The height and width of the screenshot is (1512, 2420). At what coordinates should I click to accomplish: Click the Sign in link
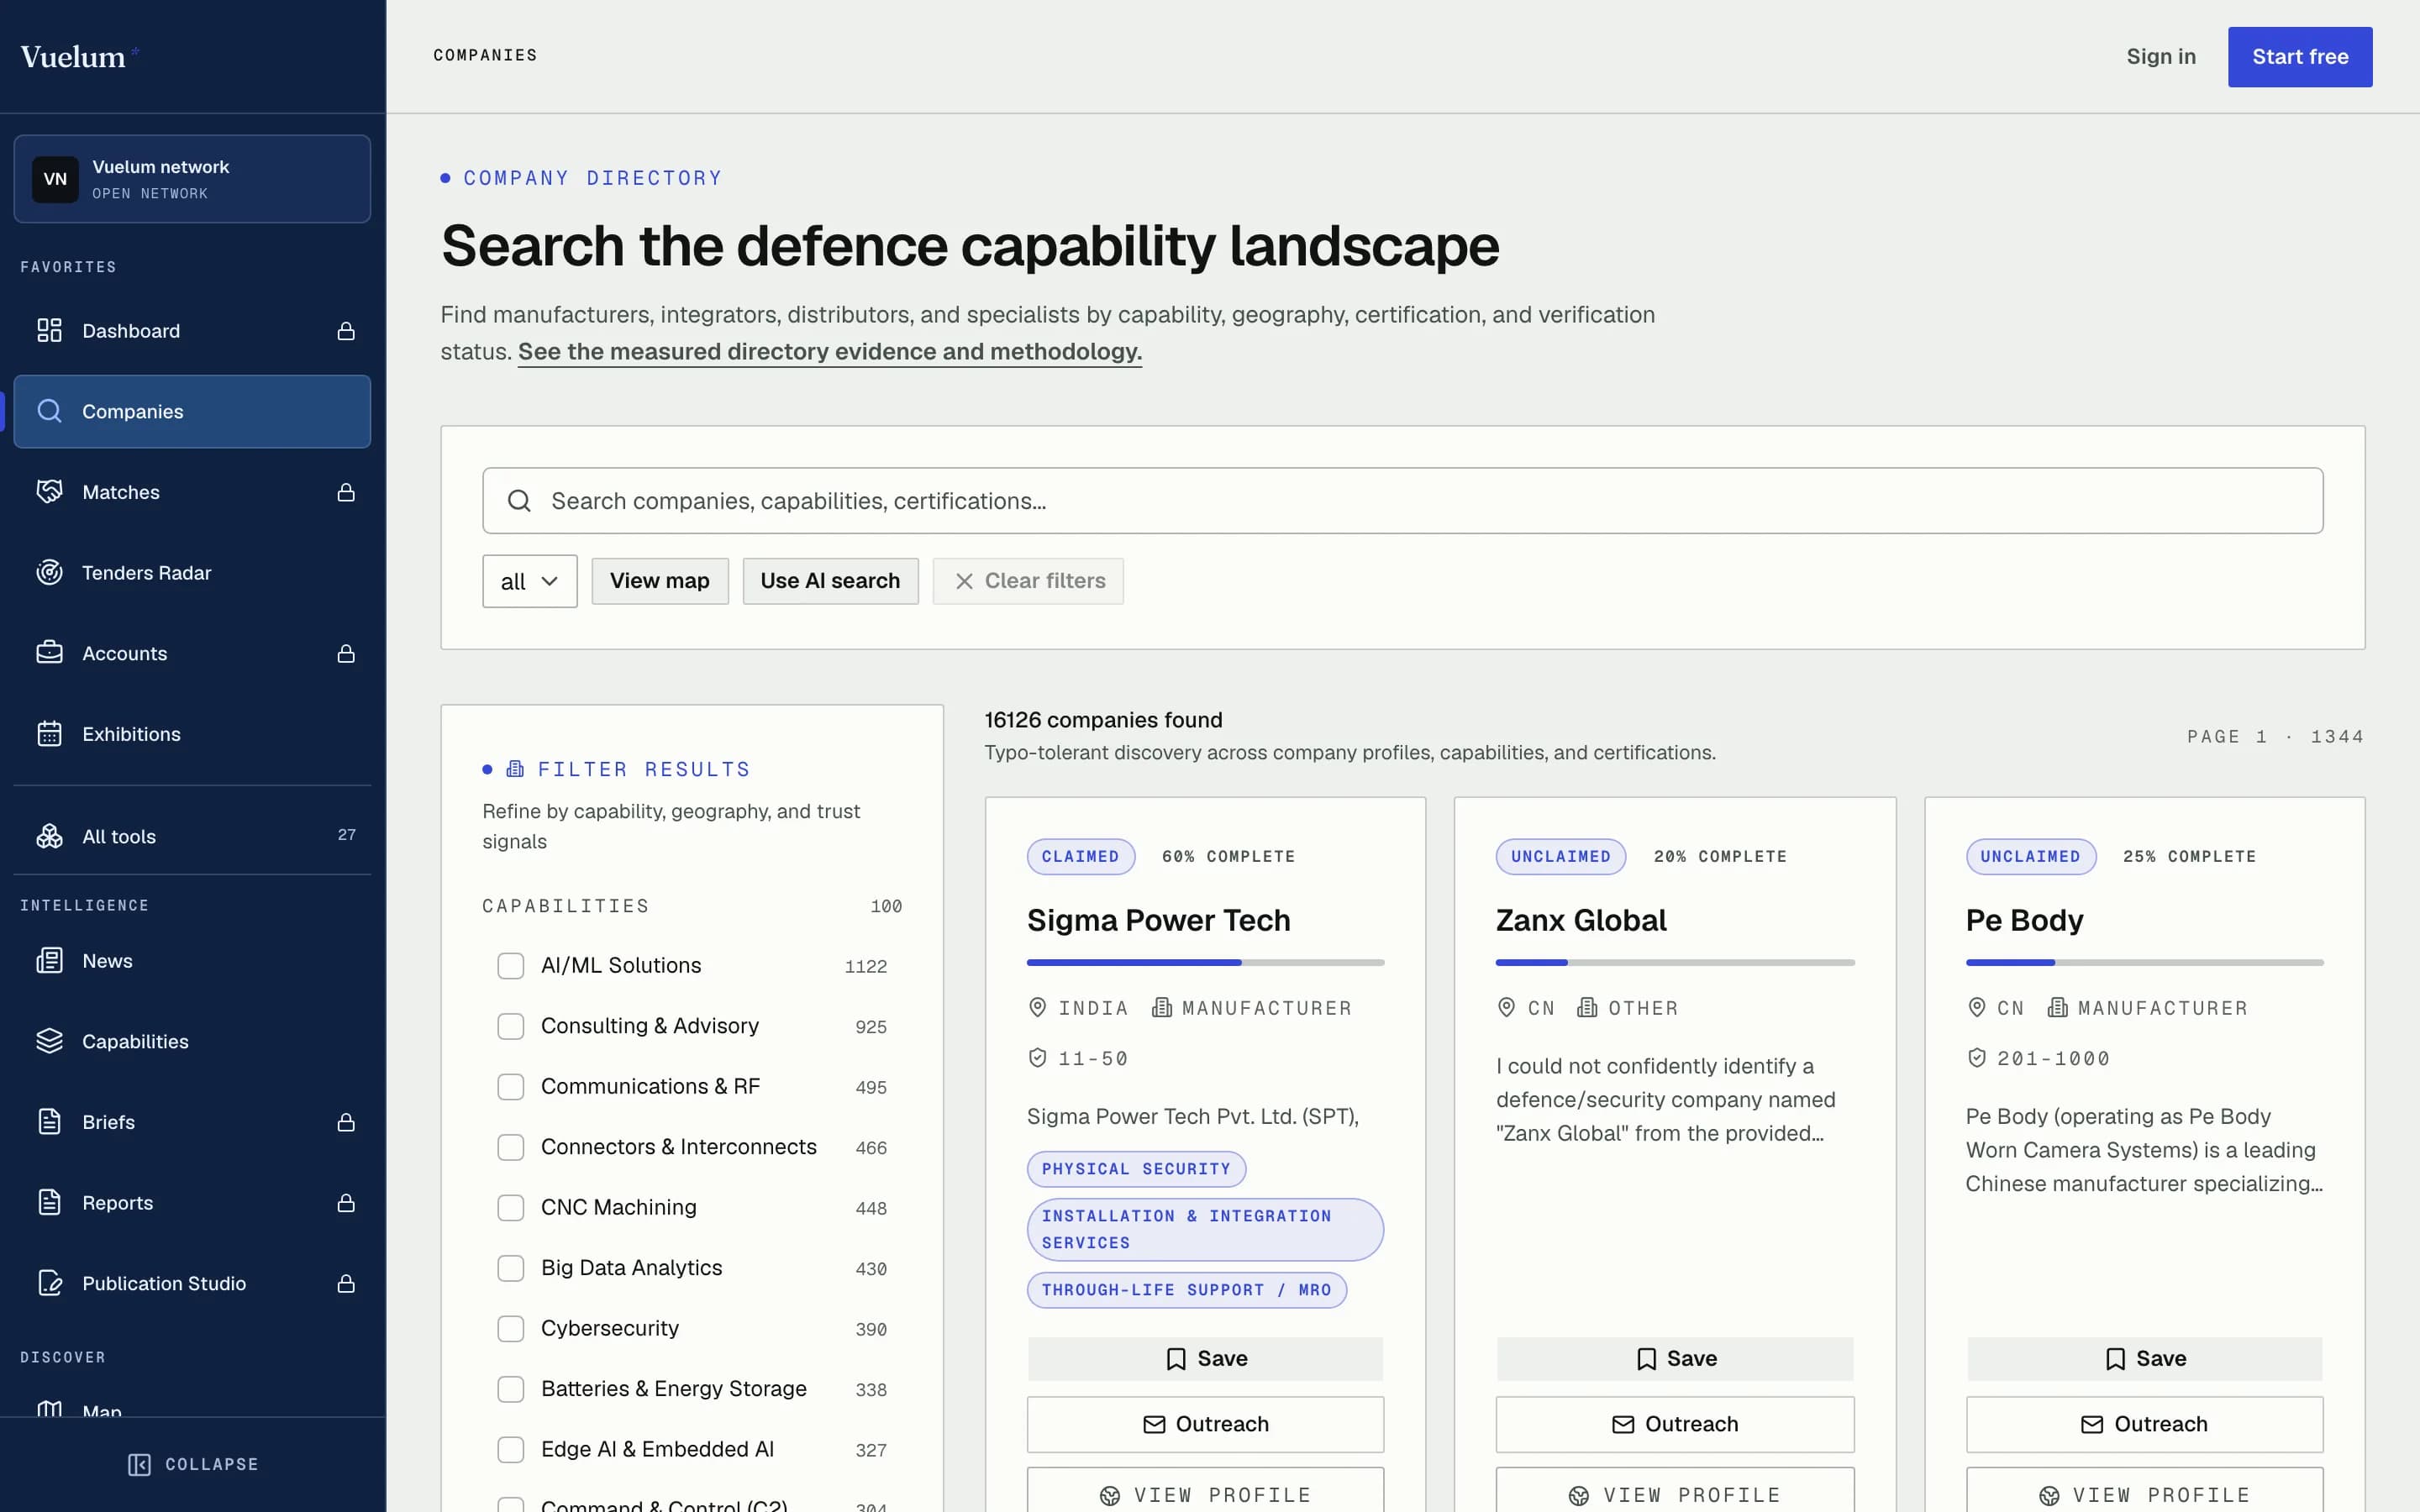2160,57
